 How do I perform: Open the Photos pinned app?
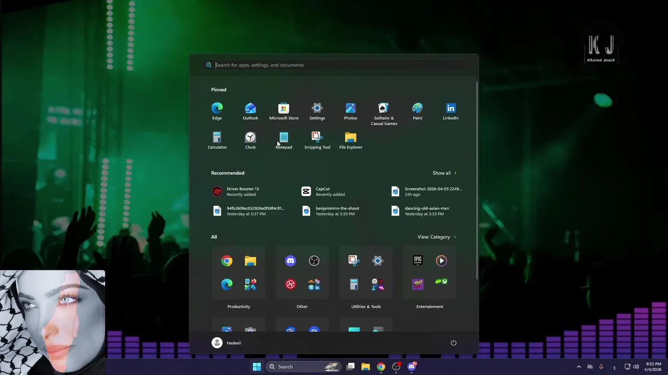pos(351,111)
